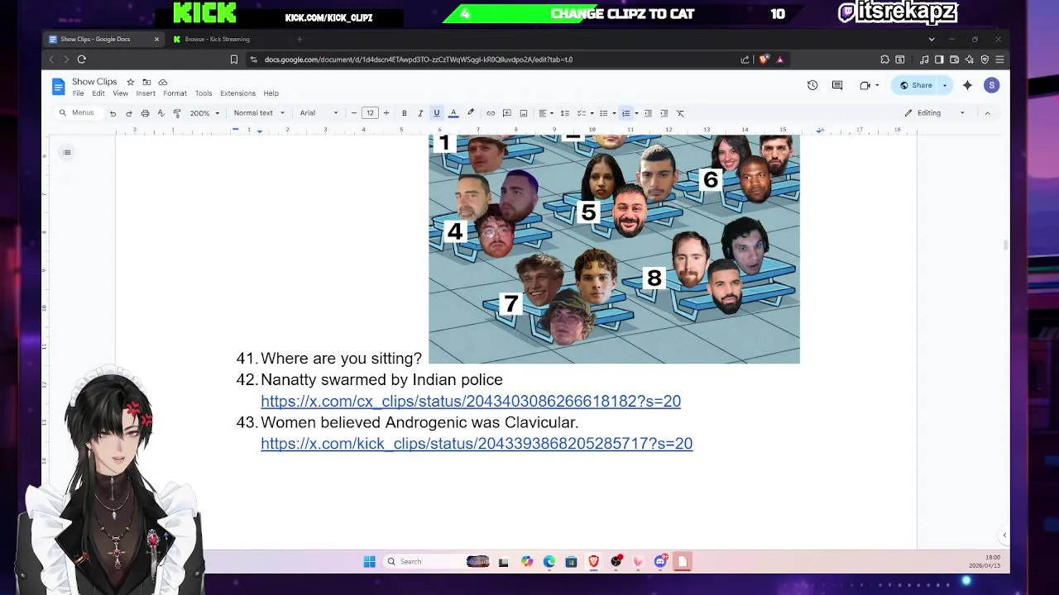Open version history clock icon
This screenshot has width=1059, height=595.
coord(812,85)
